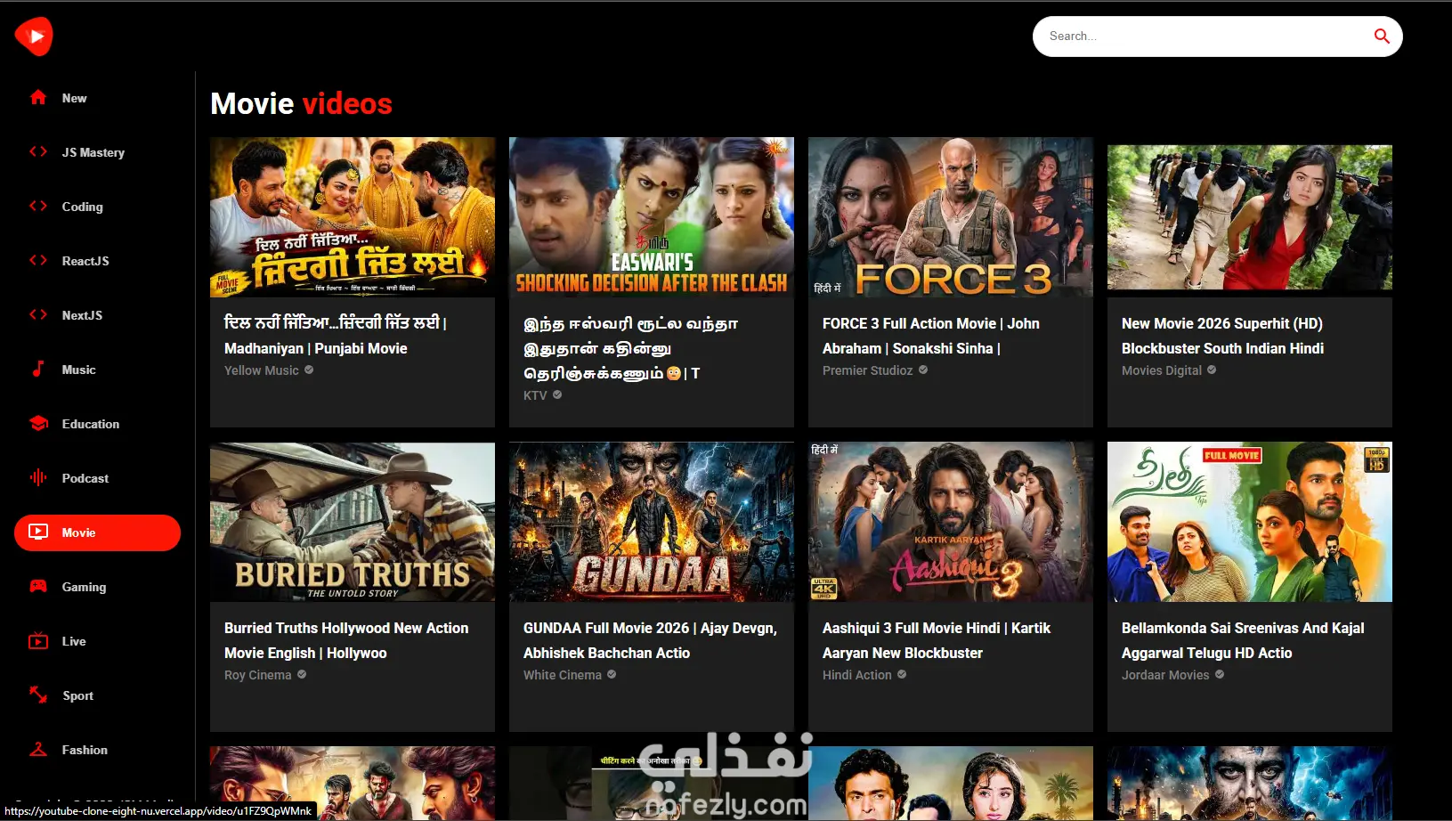Click the Movie screen icon
This screenshot has height=821, width=1452.
(x=38, y=532)
